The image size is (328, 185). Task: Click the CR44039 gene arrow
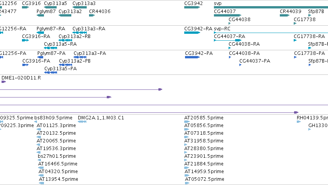click(285, 15)
